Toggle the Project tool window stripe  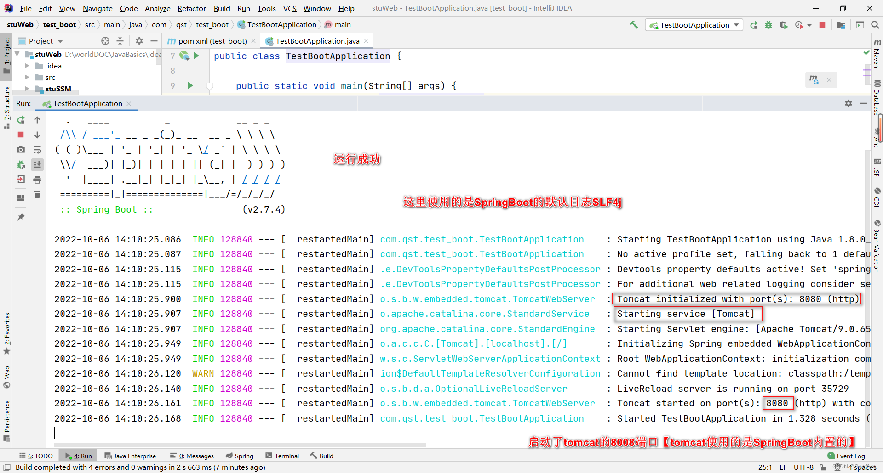click(6, 56)
